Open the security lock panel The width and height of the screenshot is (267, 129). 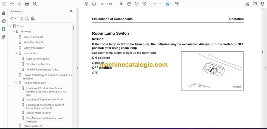[x=4, y=13]
